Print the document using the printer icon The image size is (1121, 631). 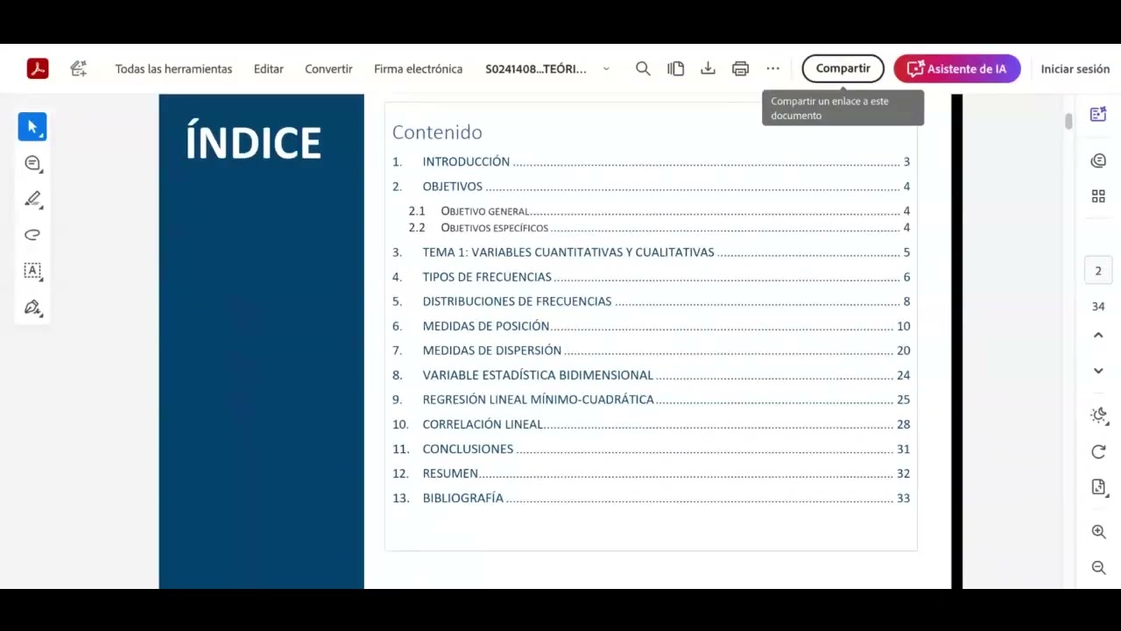(740, 68)
